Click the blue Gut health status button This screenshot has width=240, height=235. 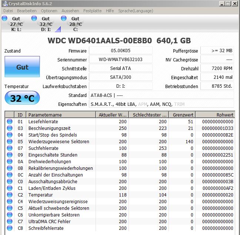[22, 67]
